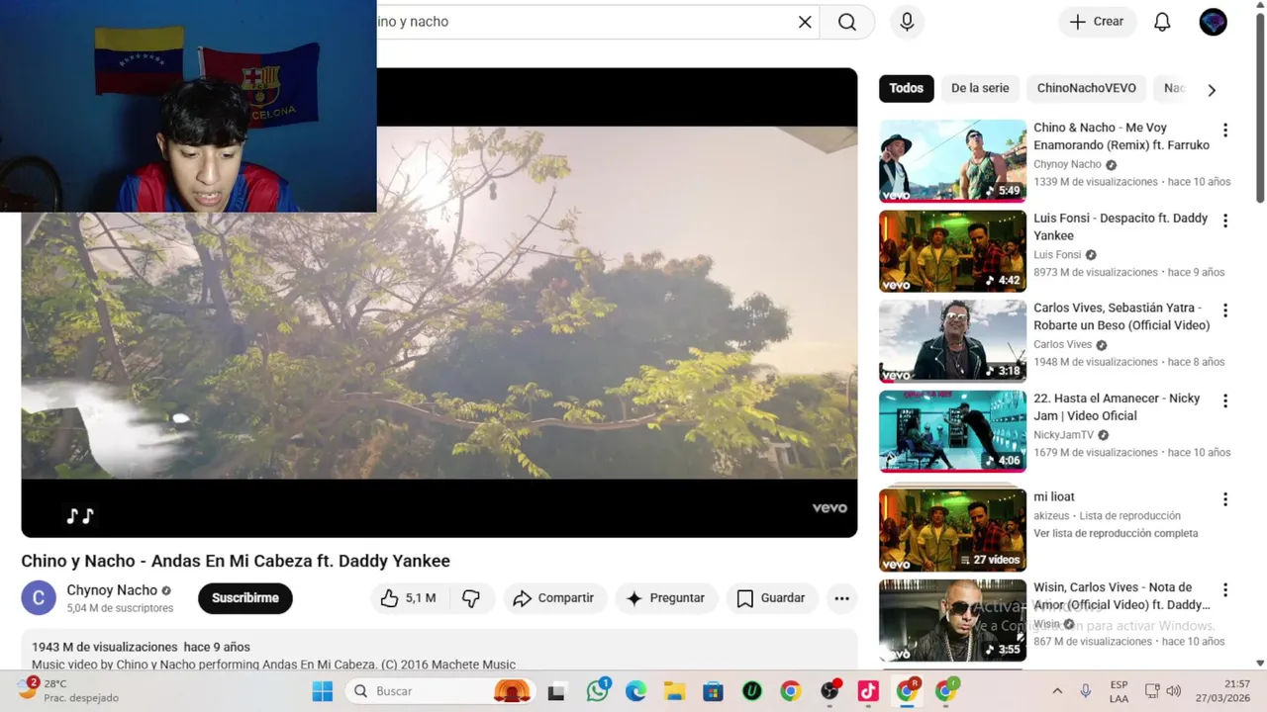This screenshot has height=712, width=1267.
Task: Open volume control speaker icon
Action: click(x=1174, y=691)
